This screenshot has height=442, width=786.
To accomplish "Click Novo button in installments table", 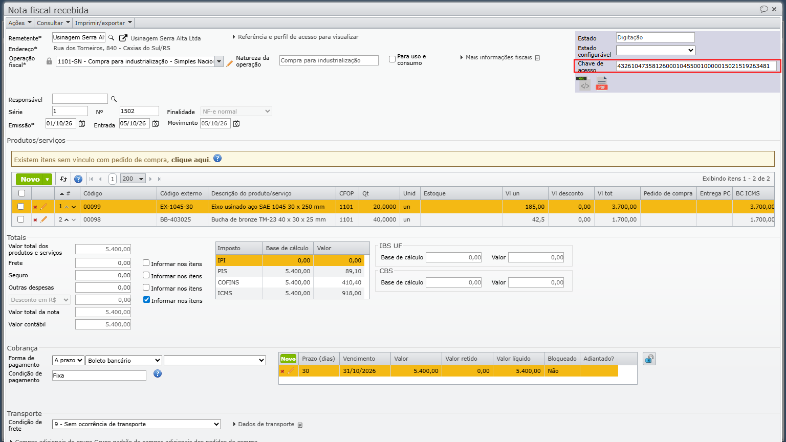I will [288, 359].
